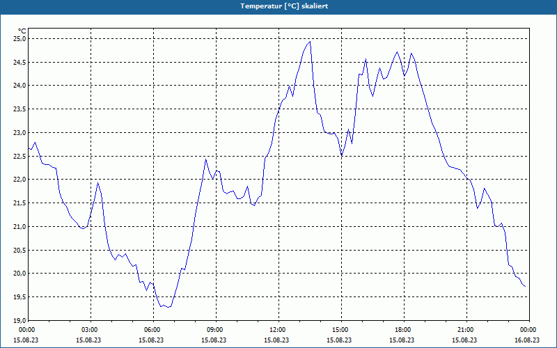The height and width of the screenshot is (348, 557).
Task: Click the 24,0 y-axis label
Action: coord(19,85)
